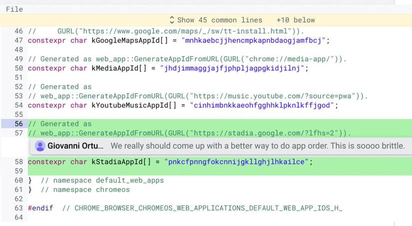Image resolution: width=412 pixels, height=226 pixels.
Task: Click line 52 "// Generated as" comment
Action: coord(59,87)
